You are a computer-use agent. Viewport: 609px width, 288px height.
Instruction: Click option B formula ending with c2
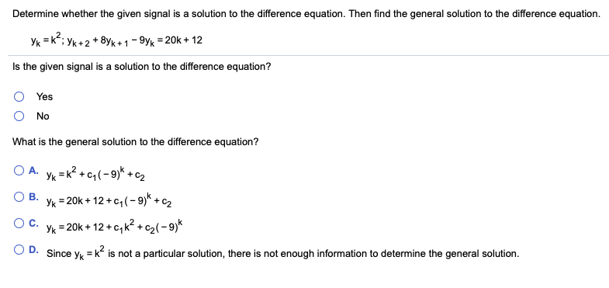109,201
